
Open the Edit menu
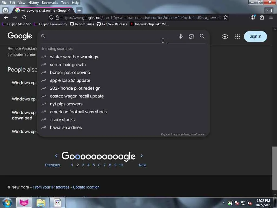pos(12,3)
